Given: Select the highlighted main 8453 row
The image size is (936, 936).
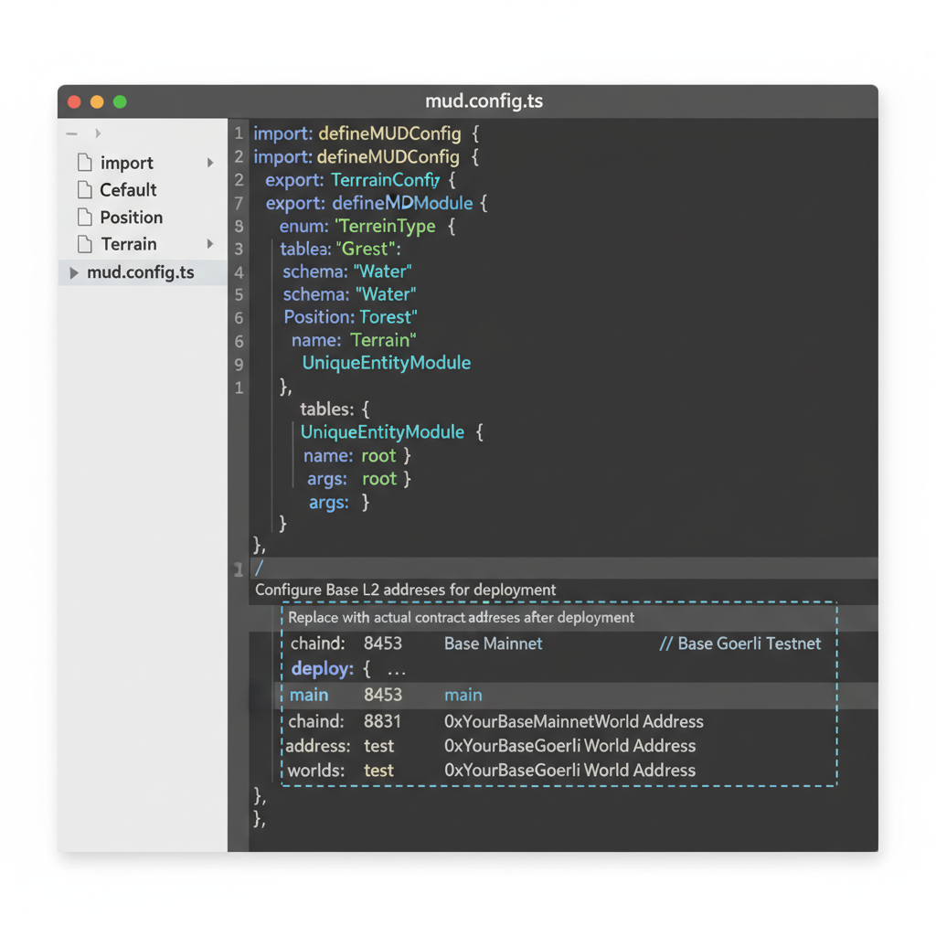Looking at the screenshot, I should [563, 696].
